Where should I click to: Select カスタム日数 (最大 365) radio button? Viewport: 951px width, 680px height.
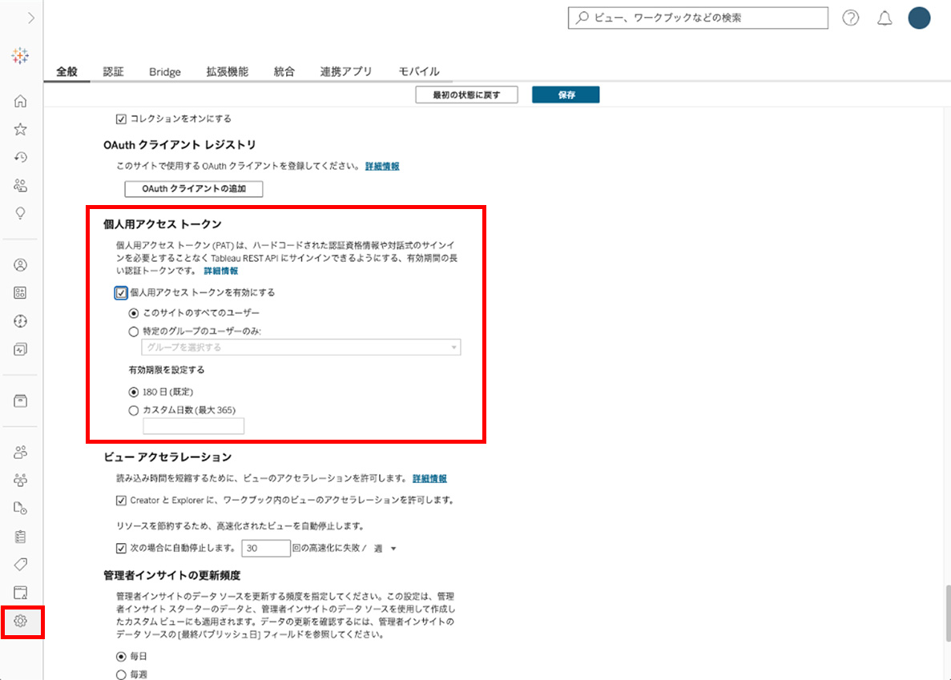click(x=134, y=411)
